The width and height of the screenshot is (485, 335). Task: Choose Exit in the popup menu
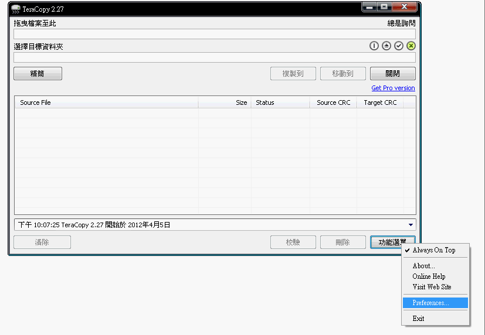click(x=436, y=319)
